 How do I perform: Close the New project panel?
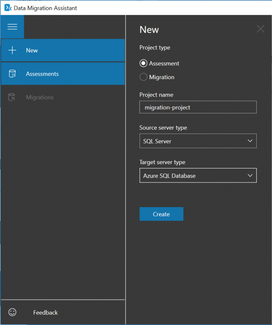pyautogui.click(x=261, y=29)
